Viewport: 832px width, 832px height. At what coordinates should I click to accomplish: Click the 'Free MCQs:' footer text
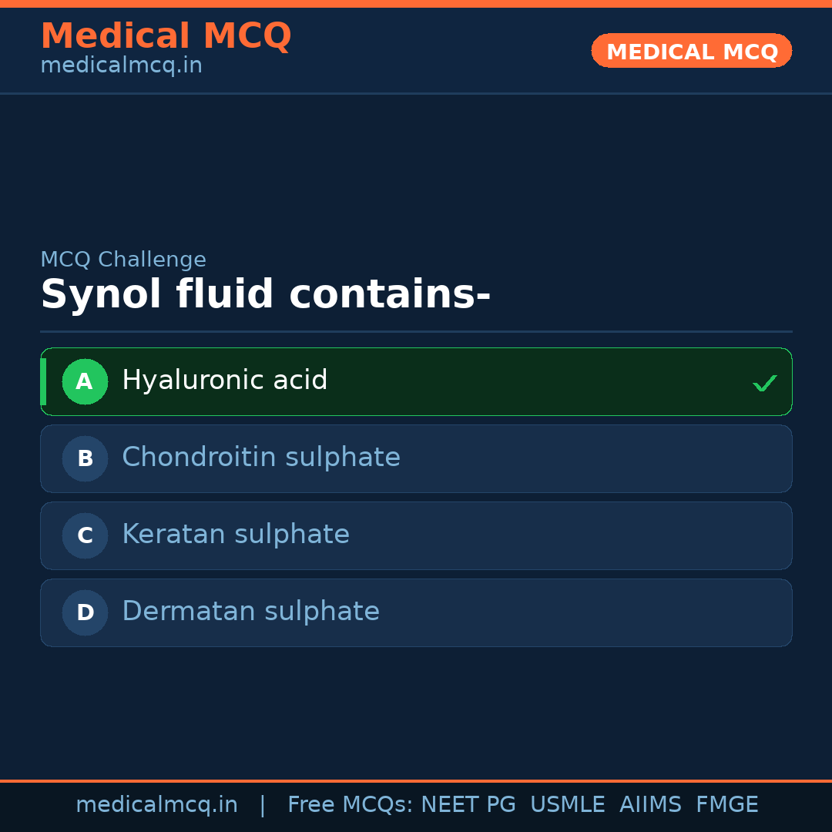351,805
